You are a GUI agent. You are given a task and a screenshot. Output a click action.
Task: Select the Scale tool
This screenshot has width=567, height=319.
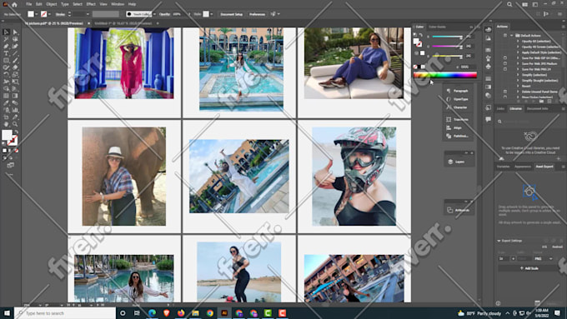pos(15,74)
